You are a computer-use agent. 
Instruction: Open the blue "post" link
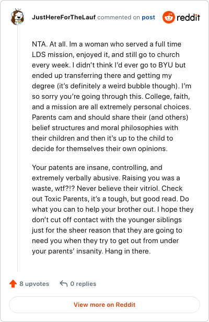[148, 17]
